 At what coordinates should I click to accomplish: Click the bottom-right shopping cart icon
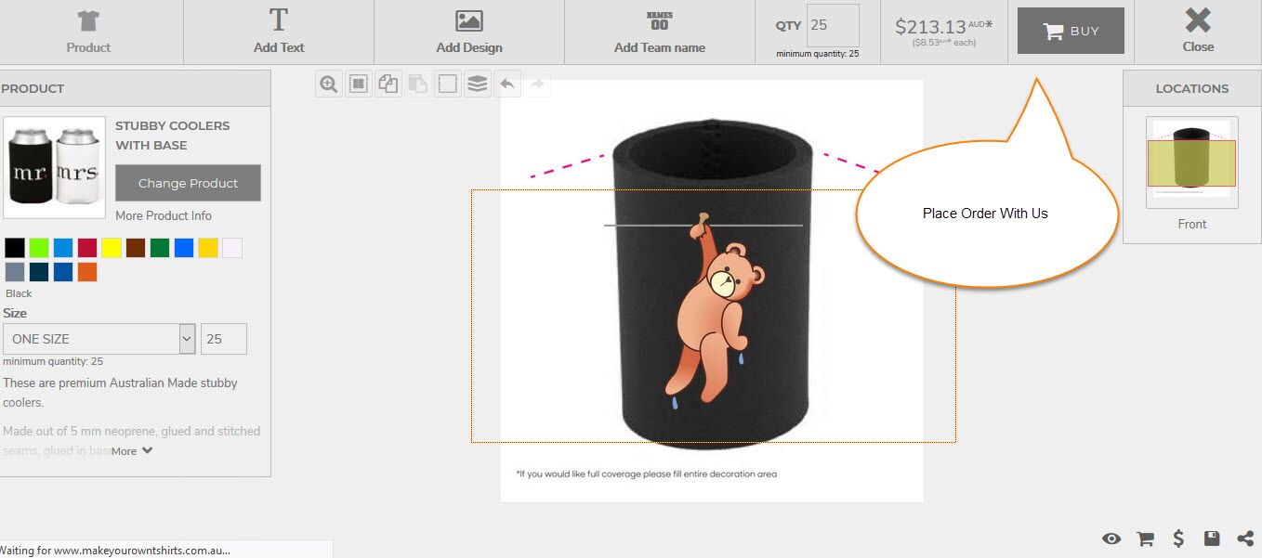[x=1145, y=539]
